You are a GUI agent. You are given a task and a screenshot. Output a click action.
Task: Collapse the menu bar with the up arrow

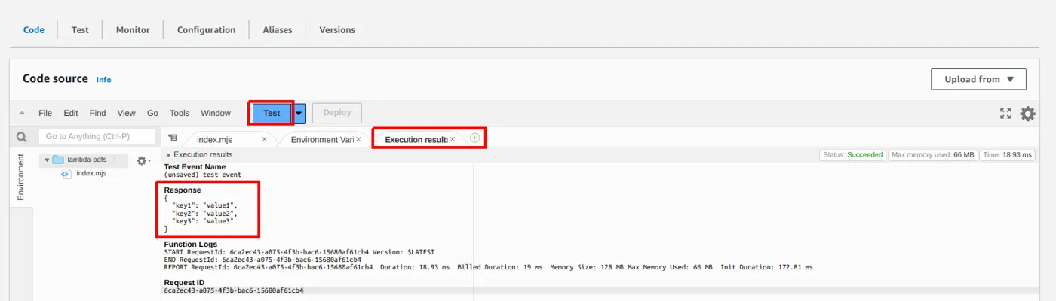22,114
